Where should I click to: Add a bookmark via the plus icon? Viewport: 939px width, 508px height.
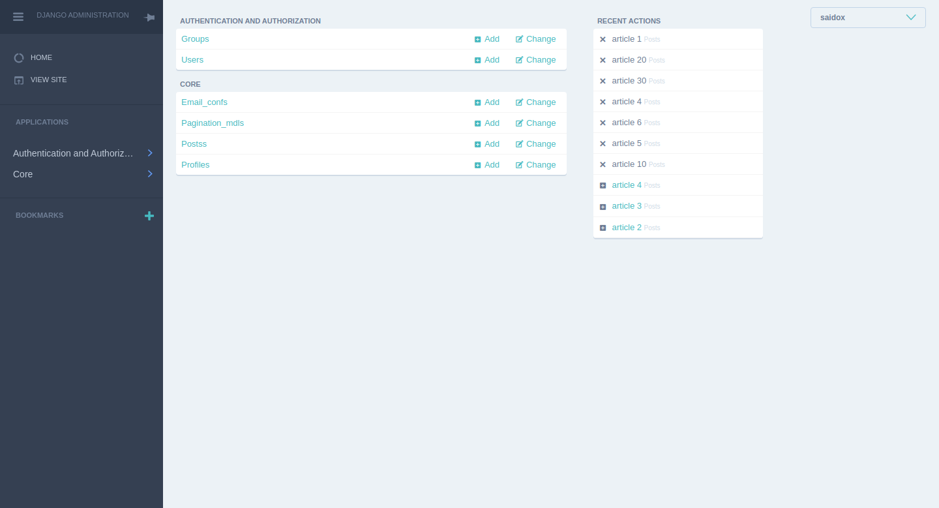149,215
